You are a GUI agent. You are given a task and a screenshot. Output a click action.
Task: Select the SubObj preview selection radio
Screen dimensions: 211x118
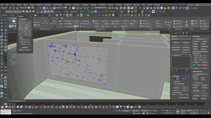(178, 94)
